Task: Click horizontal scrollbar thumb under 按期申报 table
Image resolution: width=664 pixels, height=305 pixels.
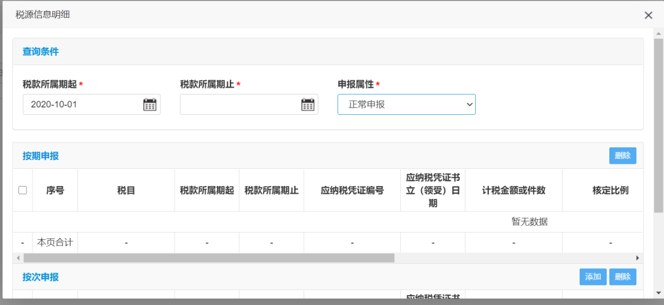Action: pos(209,258)
